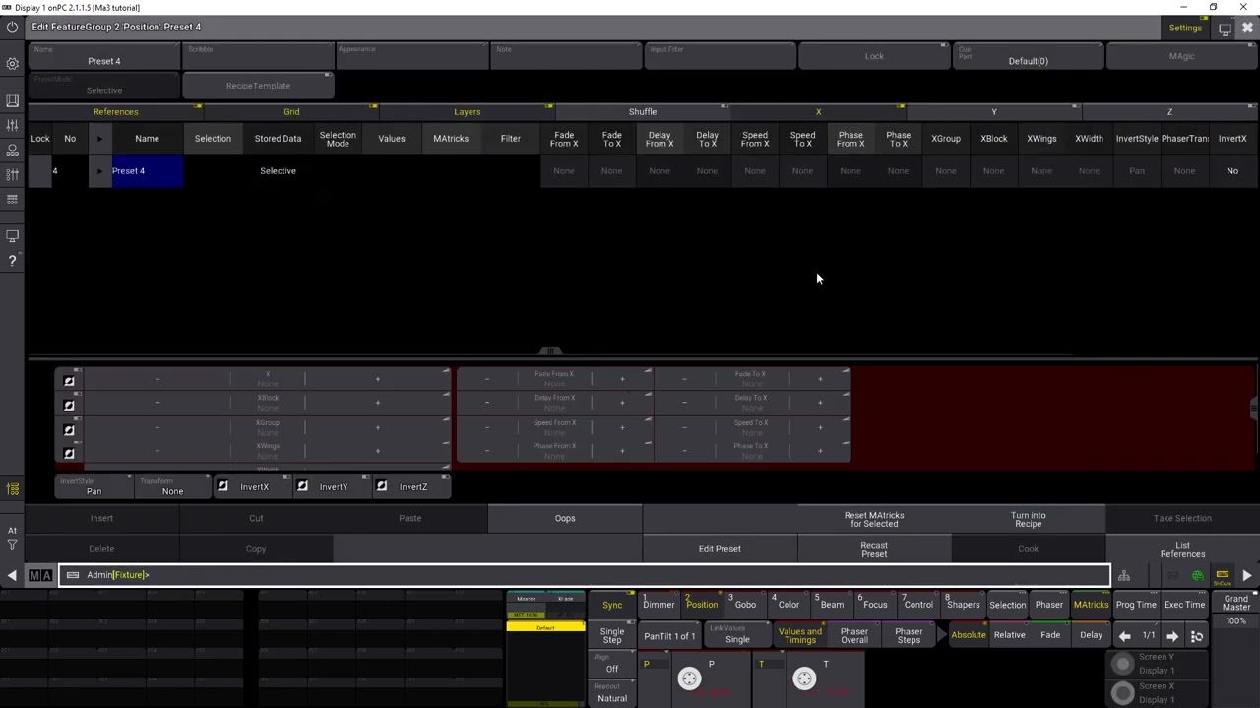Click the right play arrow beside ShCuts
The width and height of the screenshot is (1260, 708).
[x=1247, y=576]
